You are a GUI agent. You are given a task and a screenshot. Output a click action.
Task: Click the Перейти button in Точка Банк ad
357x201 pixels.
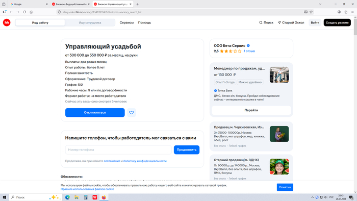point(251,110)
